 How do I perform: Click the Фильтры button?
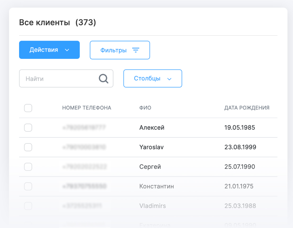click(120, 50)
